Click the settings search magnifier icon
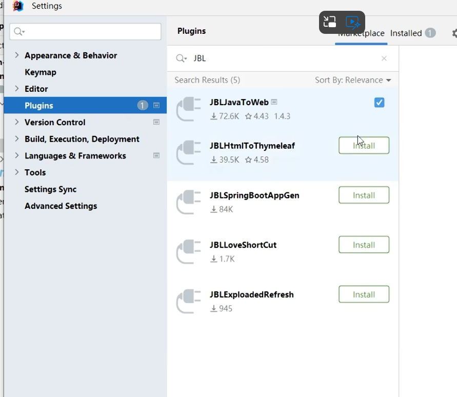Viewport: 457px width, 397px height. 19,31
